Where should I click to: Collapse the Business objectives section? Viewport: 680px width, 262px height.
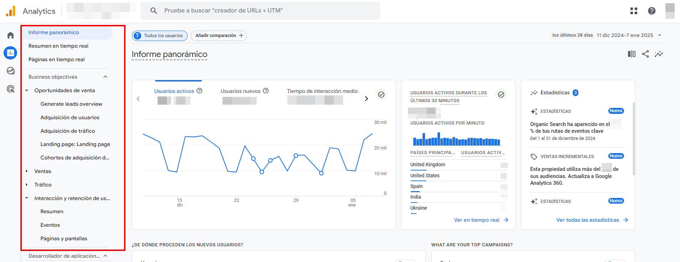point(105,77)
